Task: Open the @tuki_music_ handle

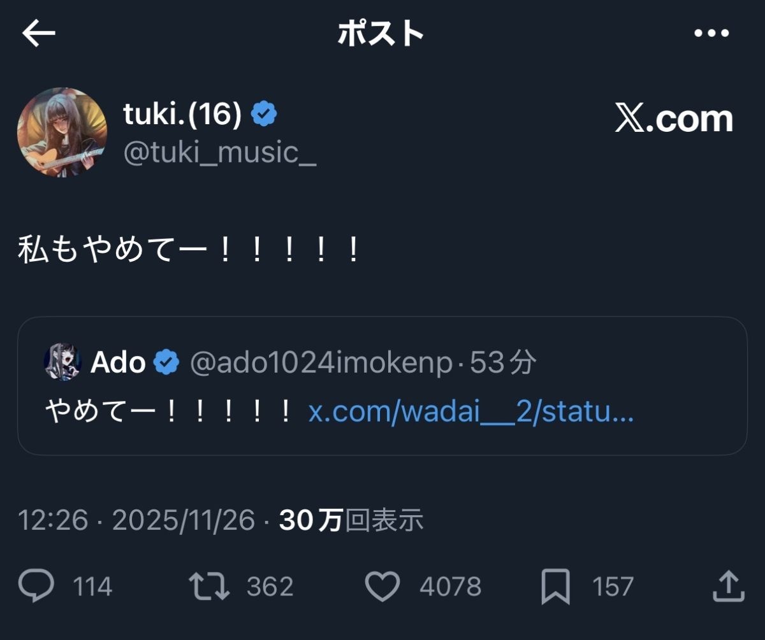Action: [x=219, y=153]
